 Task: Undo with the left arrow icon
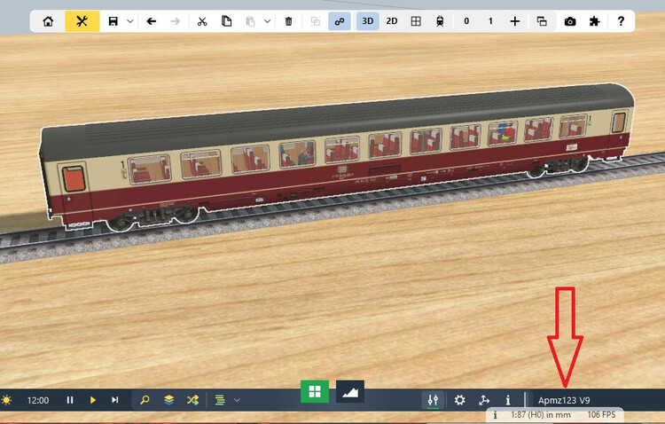coord(151,21)
